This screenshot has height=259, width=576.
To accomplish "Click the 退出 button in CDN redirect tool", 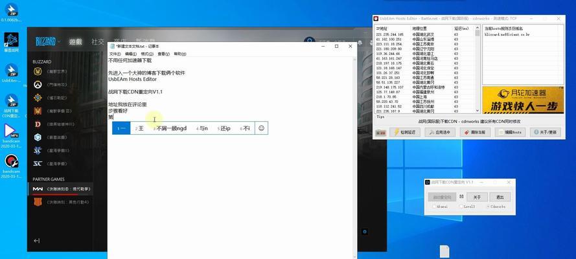I will [500, 197].
